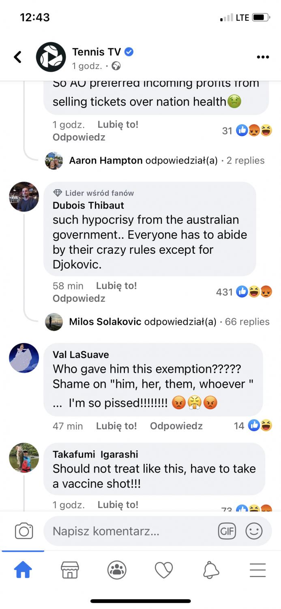Open the hamburger menu tab
The height and width of the screenshot is (609, 281).
click(x=257, y=570)
